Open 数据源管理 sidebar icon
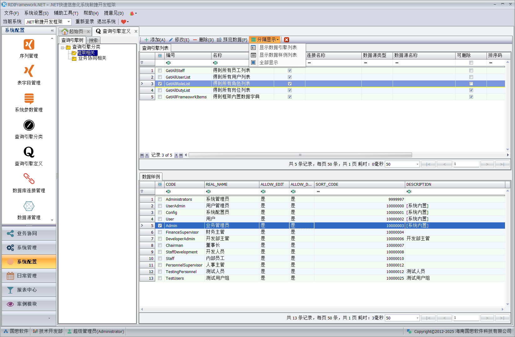The image size is (515, 337). pos(29,206)
